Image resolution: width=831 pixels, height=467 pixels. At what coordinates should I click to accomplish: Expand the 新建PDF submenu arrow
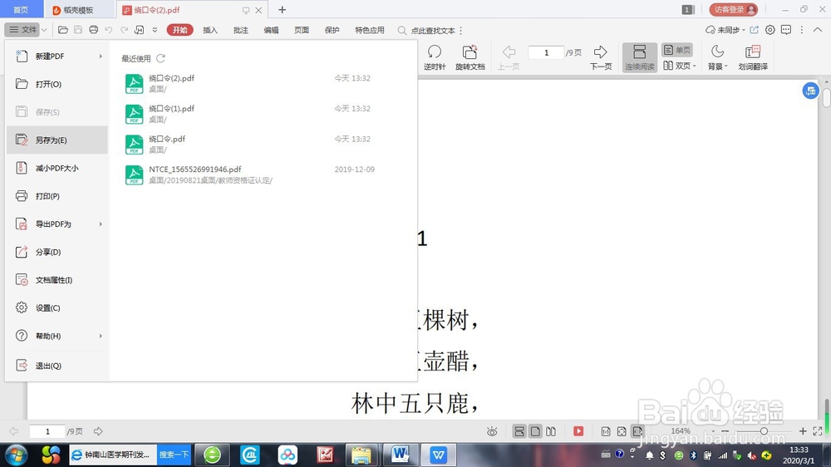[x=101, y=57]
